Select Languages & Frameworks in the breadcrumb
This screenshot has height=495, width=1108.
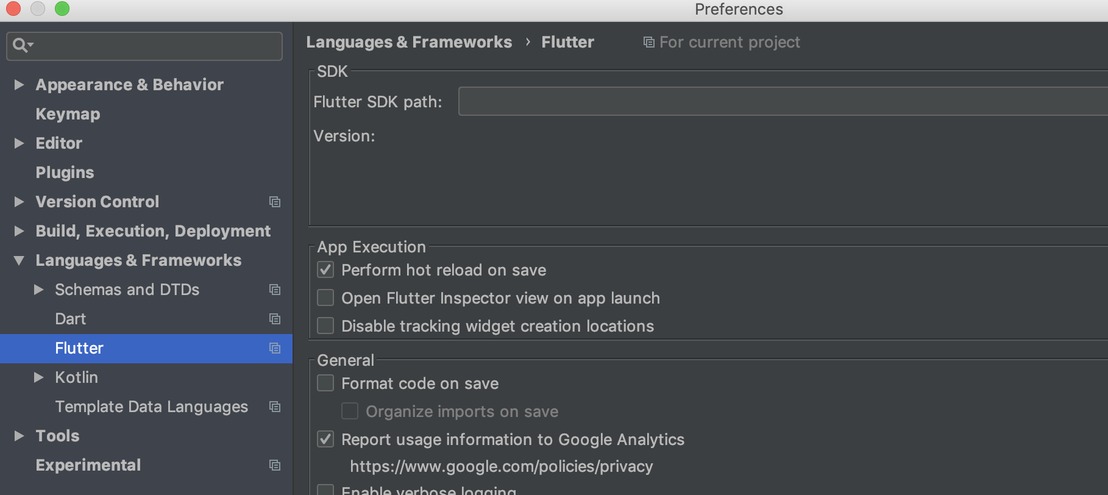click(409, 41)
